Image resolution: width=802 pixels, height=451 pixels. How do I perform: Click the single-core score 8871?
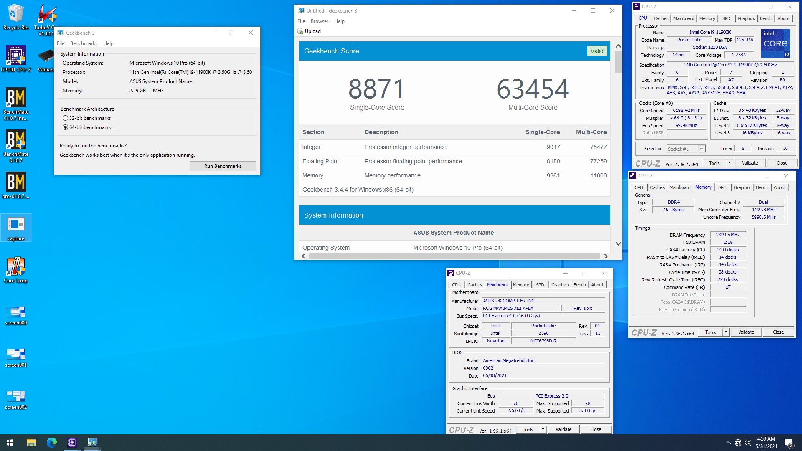tap(377, 89)
